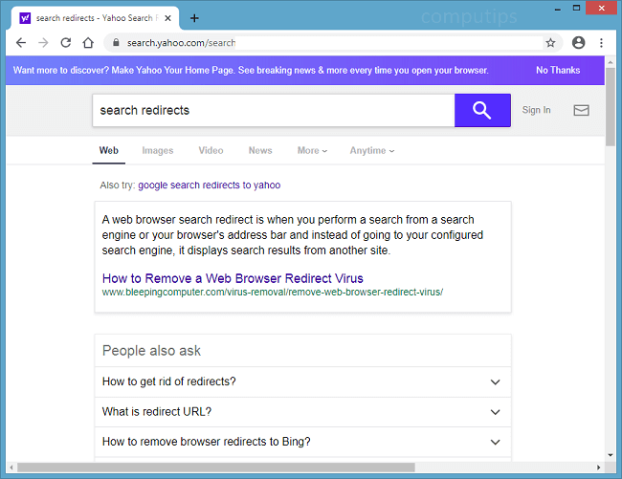Open the Chrome profile account icon
This screenshot has height=479, width=622.
[x=578, y=43]
